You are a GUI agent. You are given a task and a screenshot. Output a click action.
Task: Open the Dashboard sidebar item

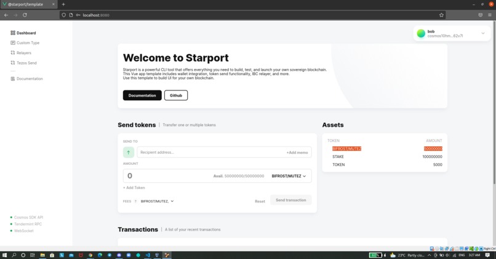click(x=23, y=33)
